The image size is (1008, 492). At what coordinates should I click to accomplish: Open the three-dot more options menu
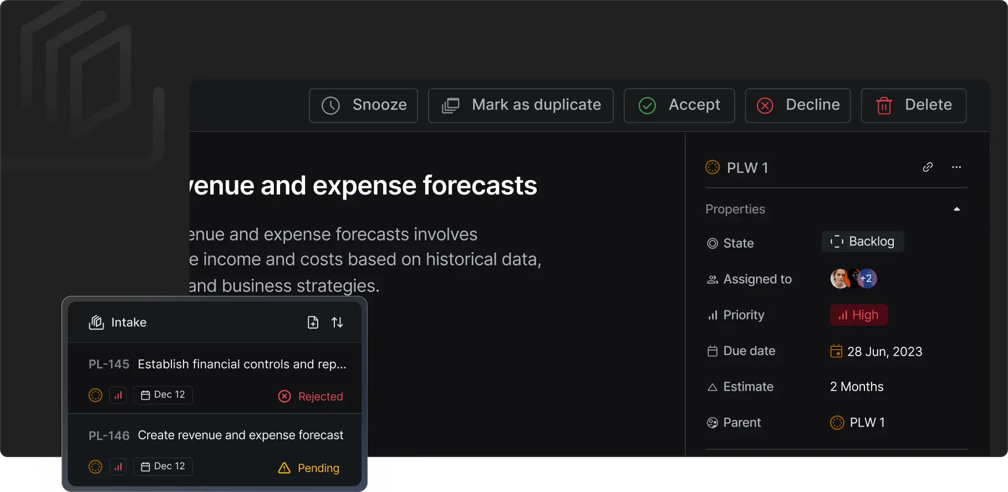[x=956, y=167]
